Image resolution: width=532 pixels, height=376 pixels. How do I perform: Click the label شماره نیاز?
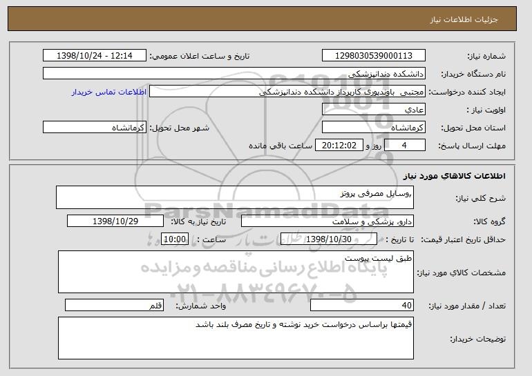(x=486, y=56)
